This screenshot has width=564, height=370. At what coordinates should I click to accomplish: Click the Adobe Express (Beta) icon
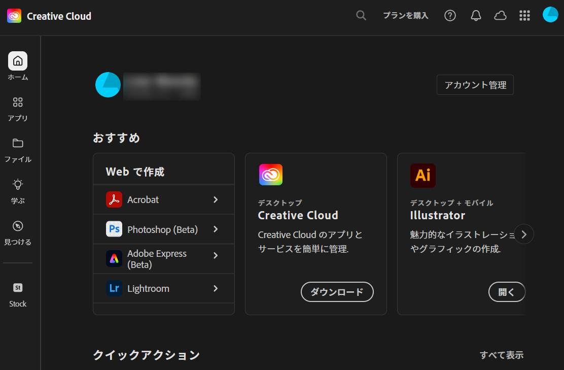tap(114, 259)
